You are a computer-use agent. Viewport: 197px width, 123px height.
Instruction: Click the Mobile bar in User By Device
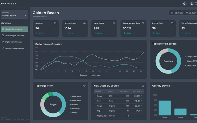coord(165,108)
